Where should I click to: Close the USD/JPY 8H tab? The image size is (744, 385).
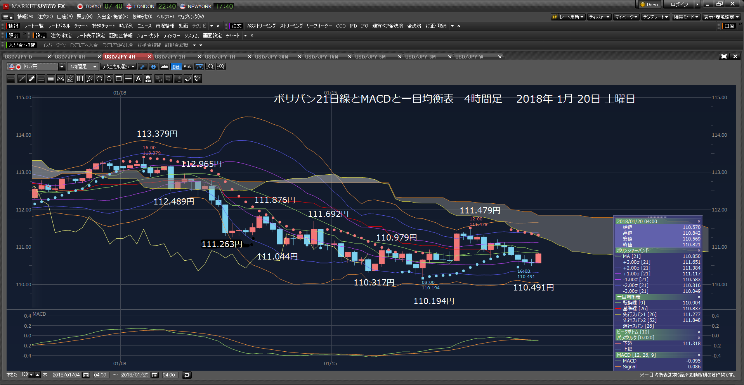(99, 57)
